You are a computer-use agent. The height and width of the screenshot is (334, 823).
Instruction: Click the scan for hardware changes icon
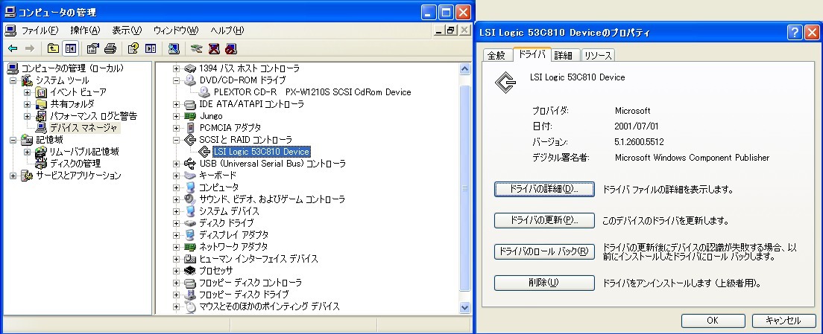click(x=174, y=48)
